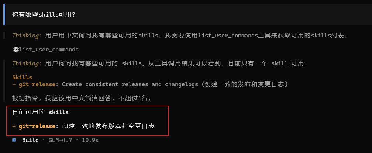Collapse the second Thinking block label
The image size is (372, 153).
coord(27,63)
